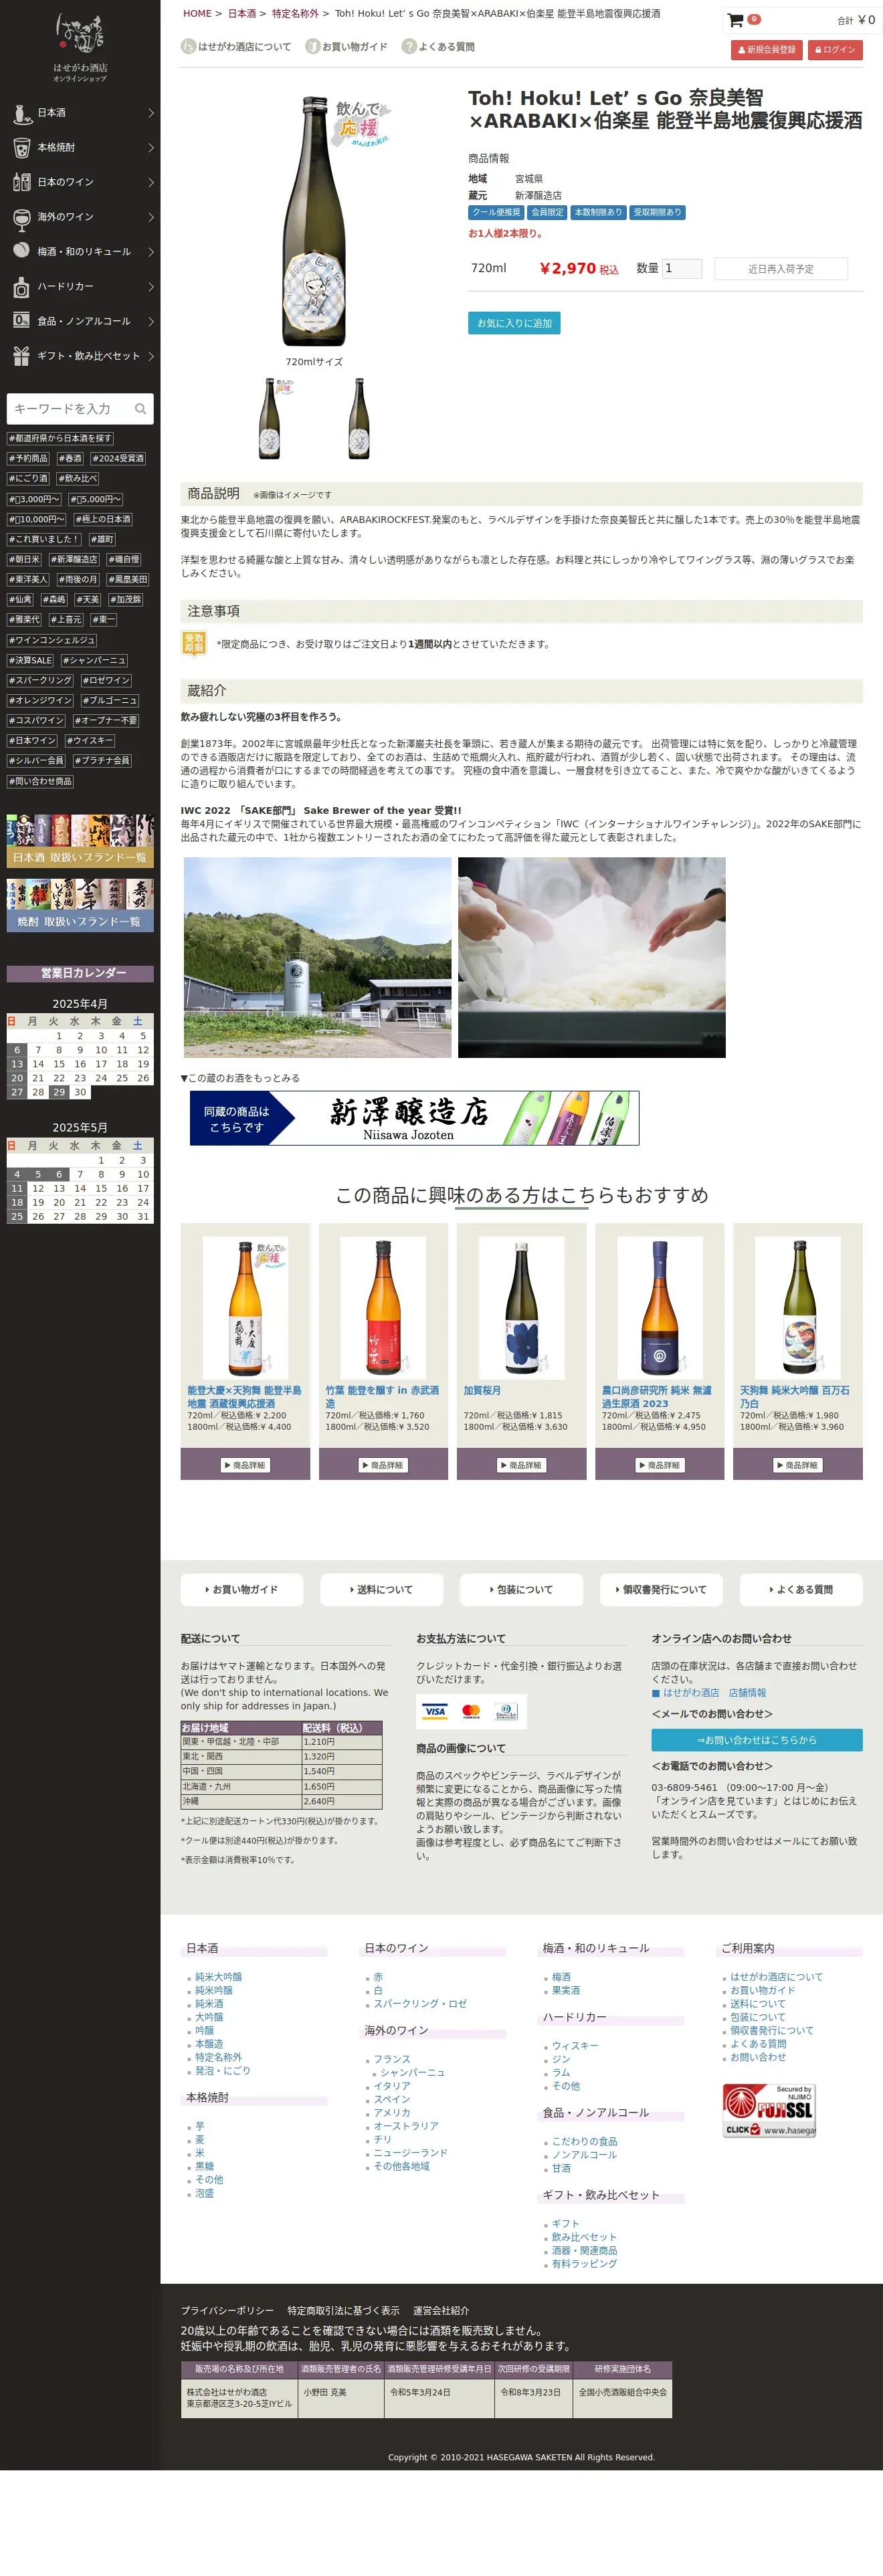Click 商品詳細 under 能登大慶×天狗舞
Image resolution: width=883 pixels, height=2576 pixels.
[x=245, y=1465]
